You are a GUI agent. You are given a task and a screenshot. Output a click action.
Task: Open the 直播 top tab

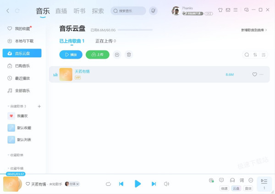61,11
